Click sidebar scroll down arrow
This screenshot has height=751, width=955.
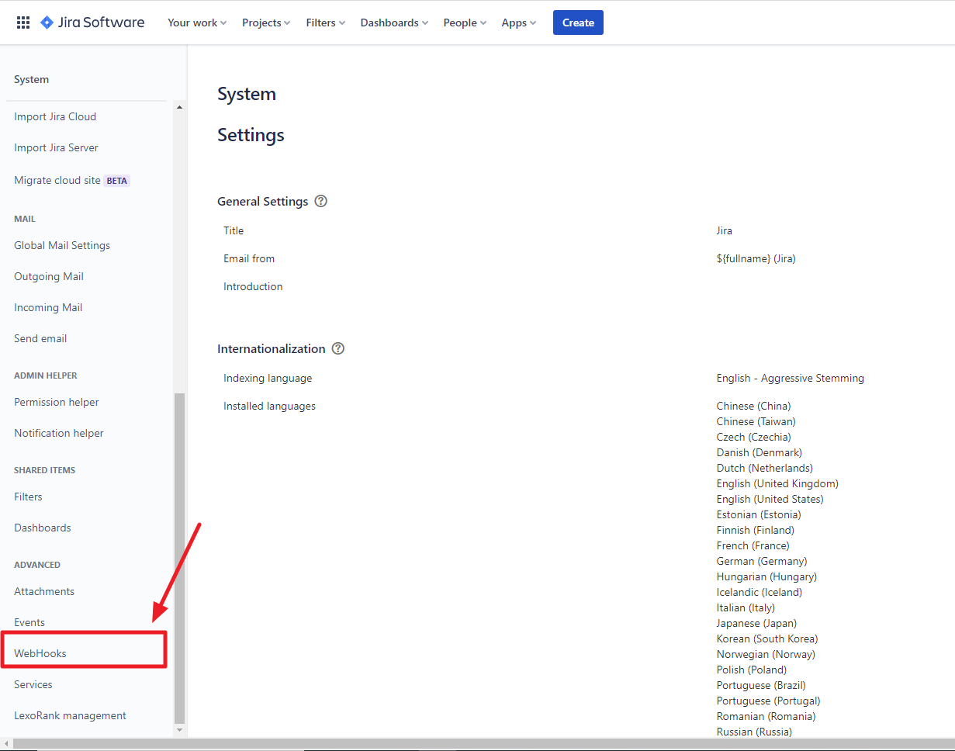(180, 730)
